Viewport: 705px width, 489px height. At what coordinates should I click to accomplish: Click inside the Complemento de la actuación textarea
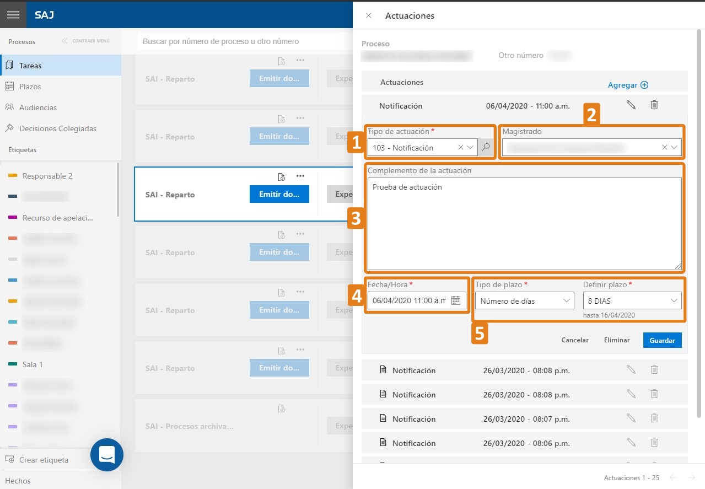click(524, 223)
